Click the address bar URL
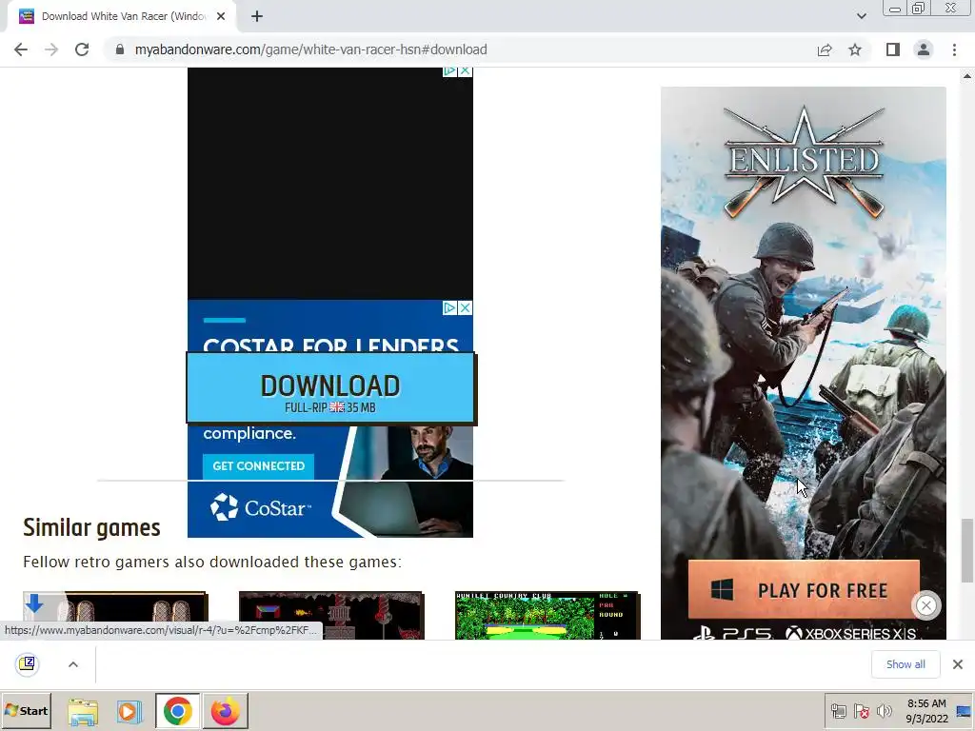The image size is (975, 731). [x=311, y=49]
